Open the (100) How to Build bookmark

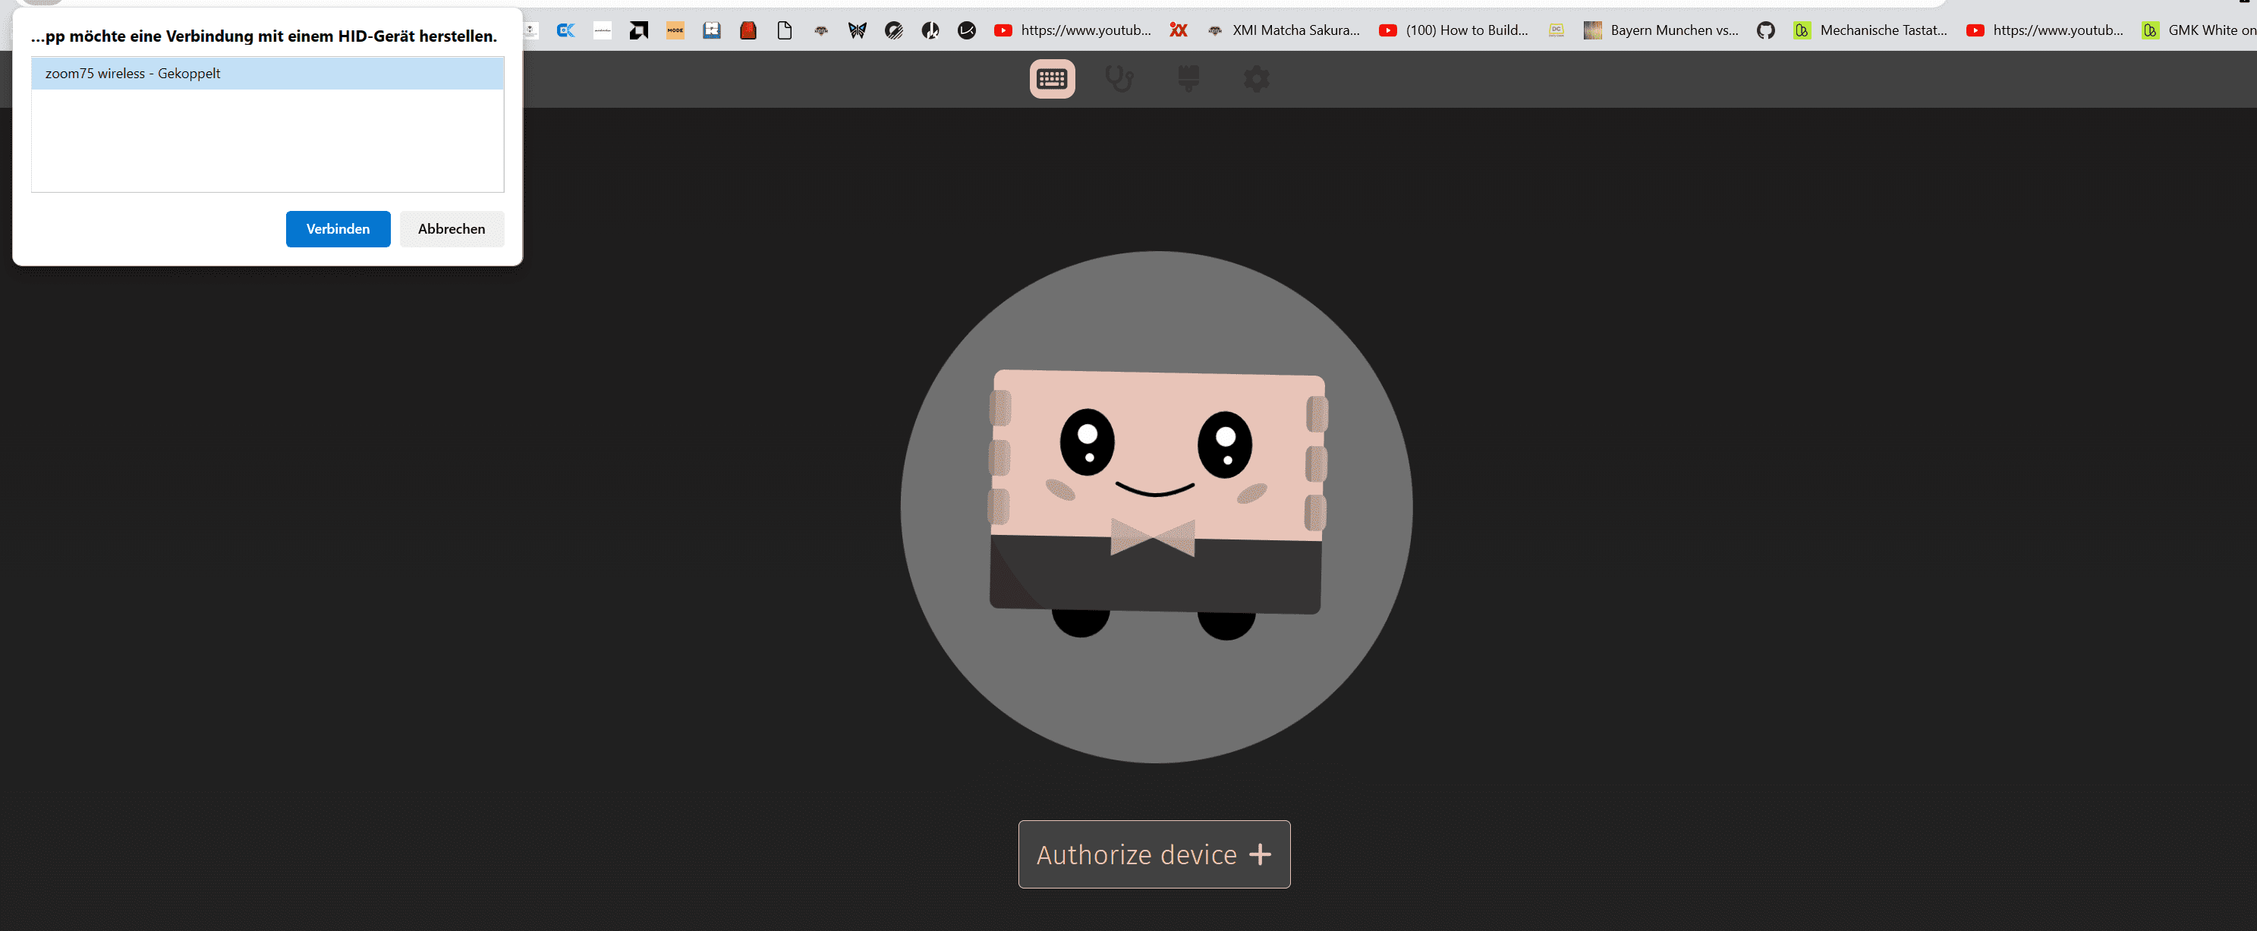point(1453,30)
